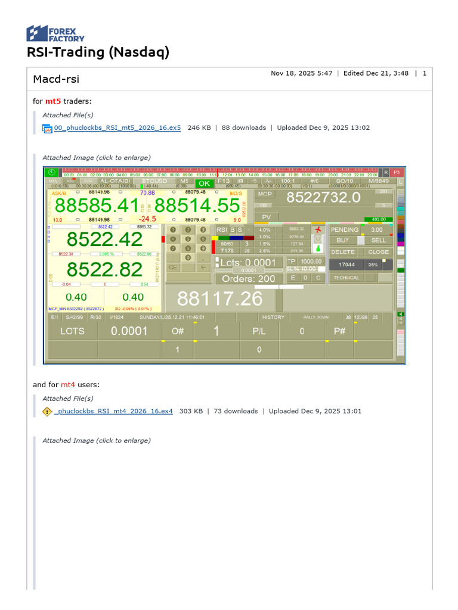Click keypad digit 7

click(173, 248)
